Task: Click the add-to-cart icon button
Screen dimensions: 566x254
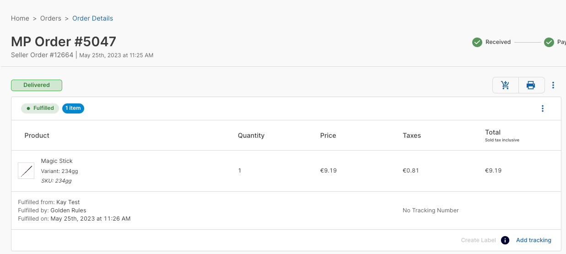Action: tap(505, 85)
